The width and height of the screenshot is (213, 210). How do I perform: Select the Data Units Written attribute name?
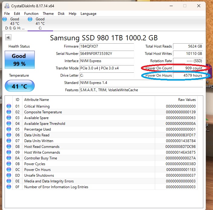tap(39, 141)
